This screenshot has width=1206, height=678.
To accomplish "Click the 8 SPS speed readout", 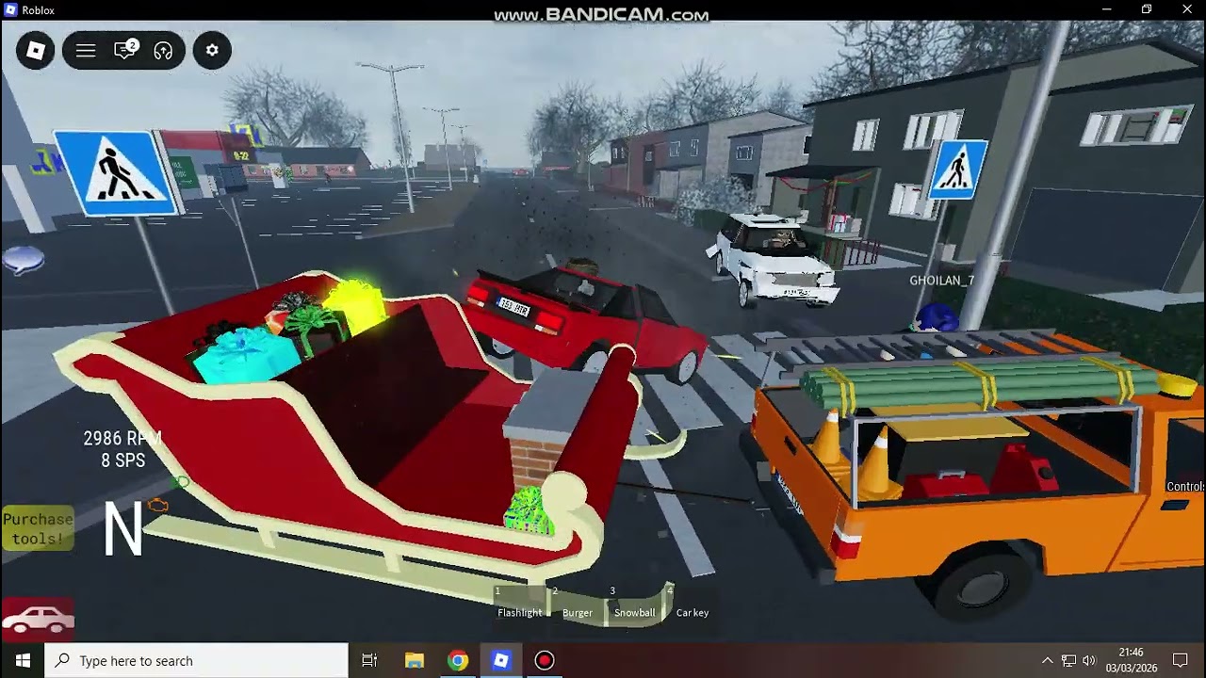I will (x=123, y=460).
